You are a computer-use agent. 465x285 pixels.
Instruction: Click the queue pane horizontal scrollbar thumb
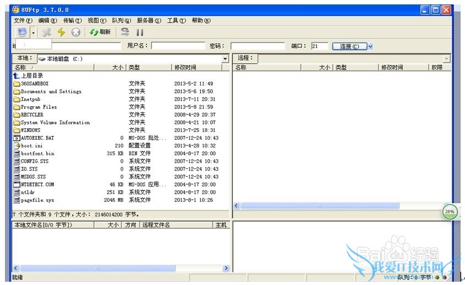point(97,268)
